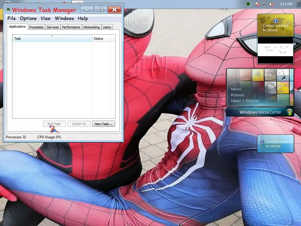Click the info icon on the blue weather gadget
301x226 pixels.
262,142
